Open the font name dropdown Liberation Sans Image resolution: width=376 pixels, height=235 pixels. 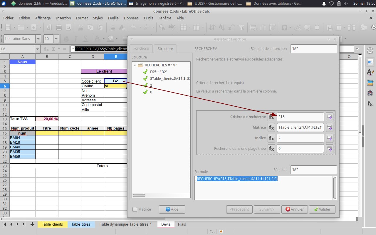pos(38,38)
